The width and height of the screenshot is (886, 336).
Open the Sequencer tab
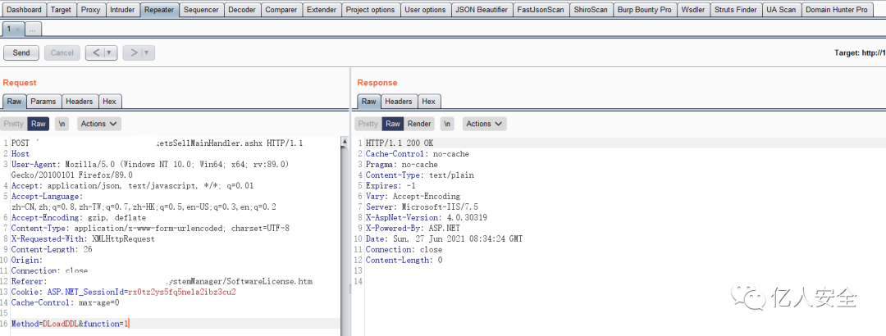click(x=201, y=10)
